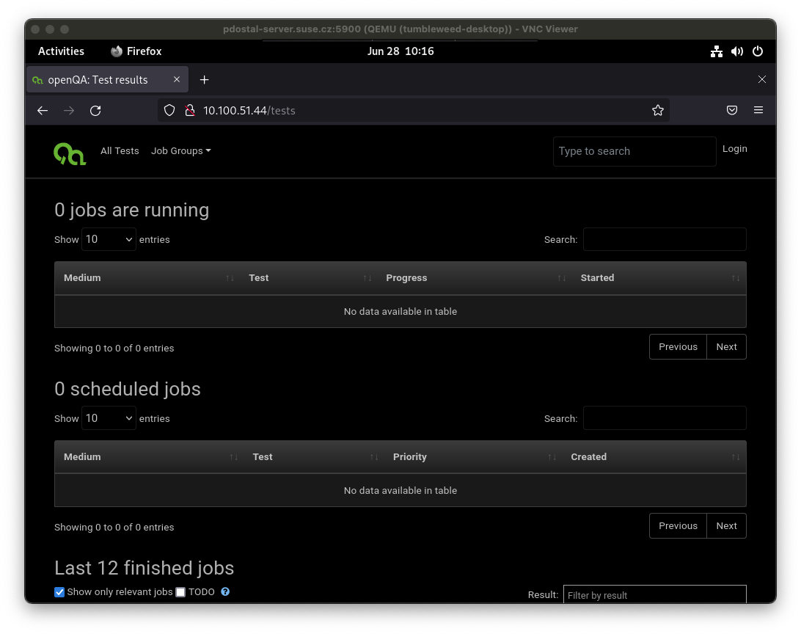801x634 pixels.
Task: Click the blue help question mark icon
Action: [225, 591]
